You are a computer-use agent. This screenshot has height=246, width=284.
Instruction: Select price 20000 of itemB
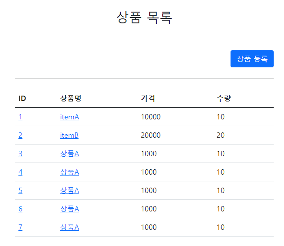click(x=151, y=135)
